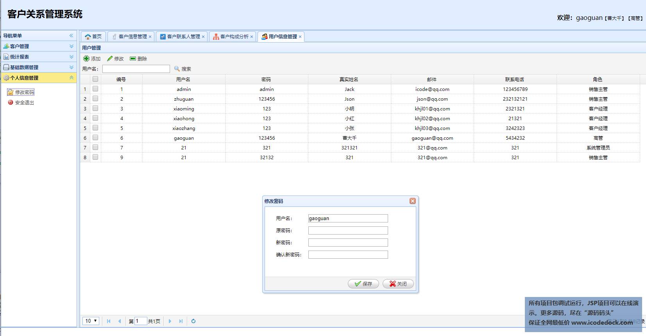Go to first page in pager
This screenshot has width=646, height=336.
(109, 321)
